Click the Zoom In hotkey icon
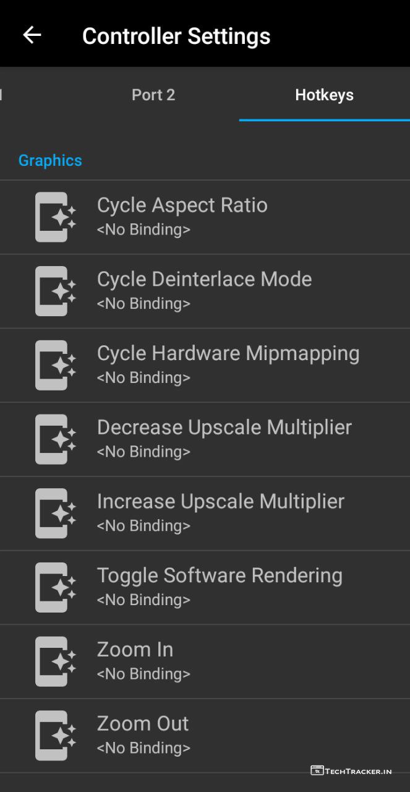410x792 pixels. [55, 661]
